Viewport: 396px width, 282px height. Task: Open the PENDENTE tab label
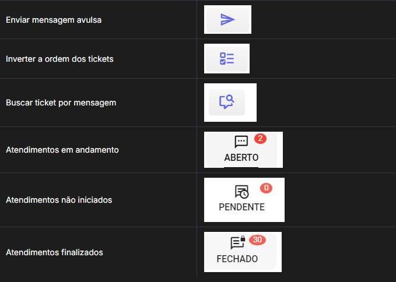[x=241, y=207]
